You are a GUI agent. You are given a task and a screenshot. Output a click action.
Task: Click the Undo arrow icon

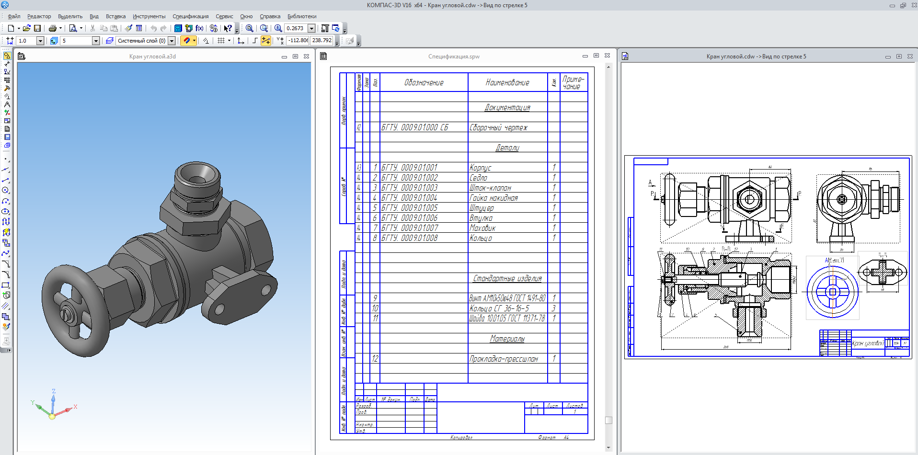153,28
